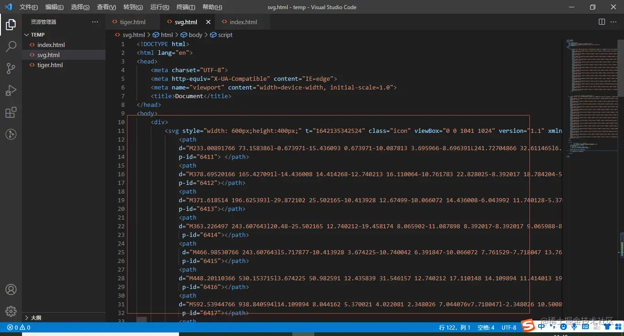Open the Explorer view in activity bar
Image resolution: width=624 pixels, height=336 pixels.
click(x=11, y=25)
